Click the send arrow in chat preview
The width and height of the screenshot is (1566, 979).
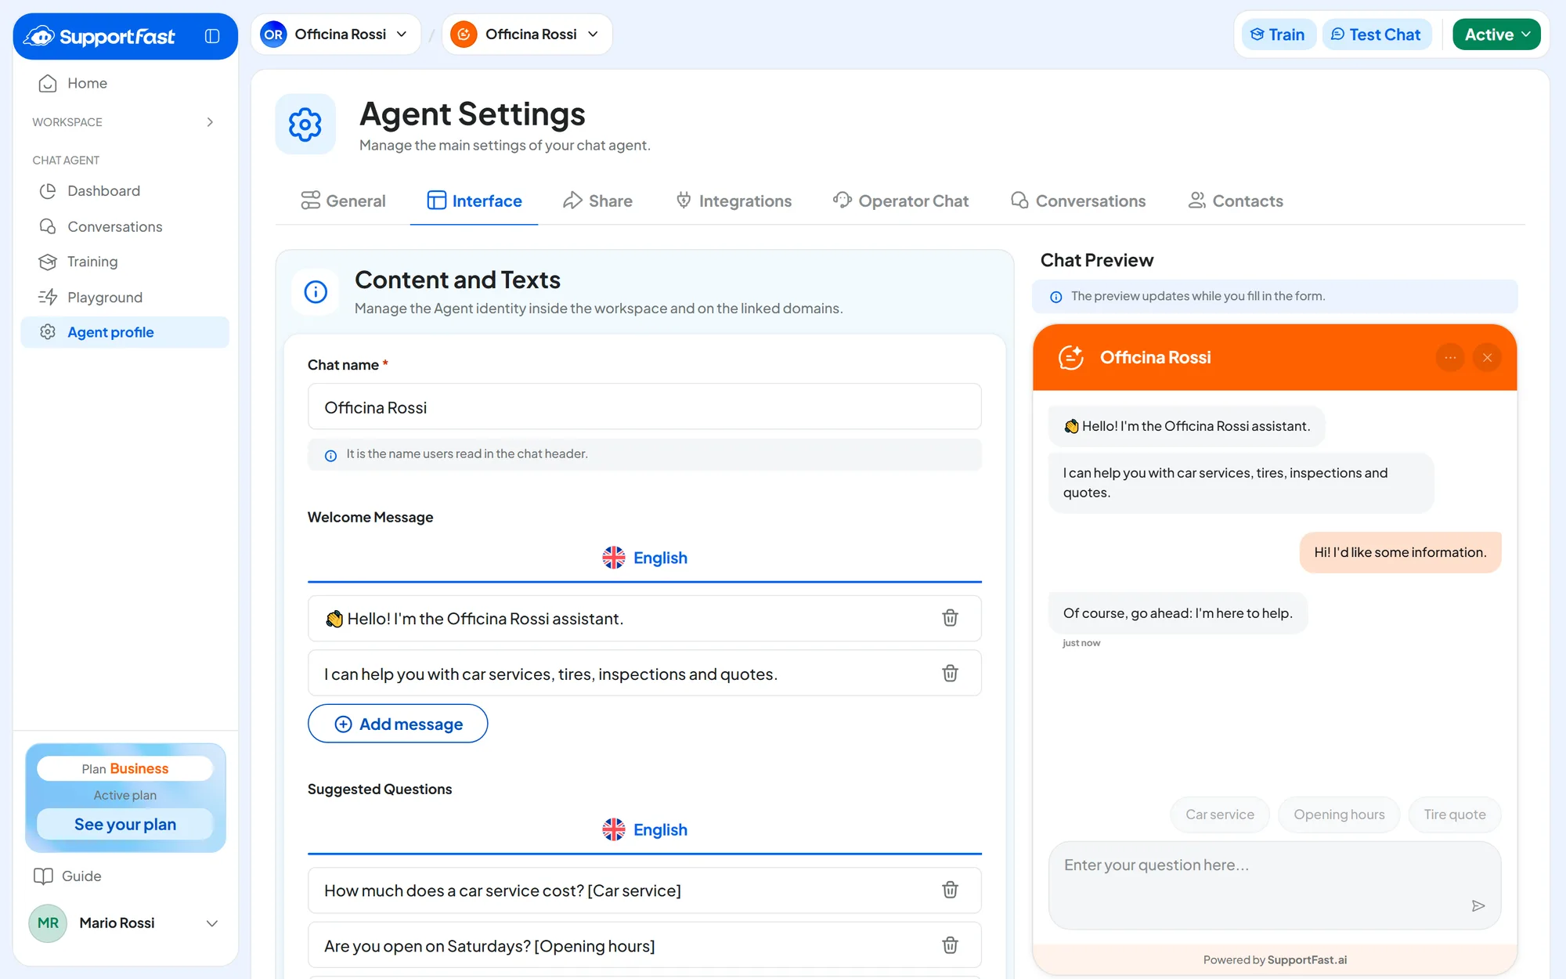pos(1478,906)
